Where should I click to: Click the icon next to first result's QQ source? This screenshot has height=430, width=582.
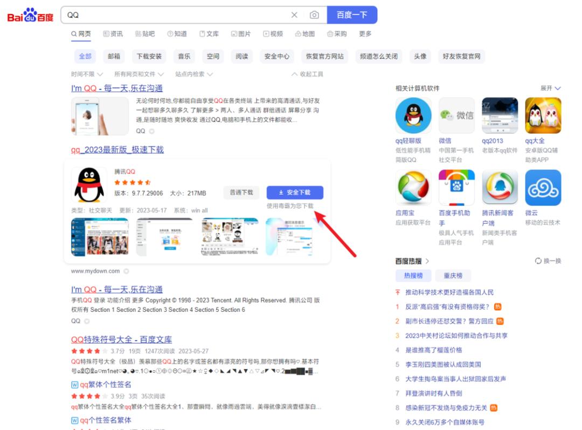(151, 131)
